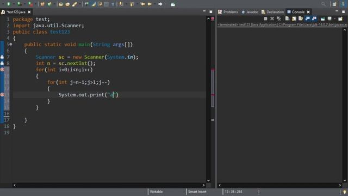The image size is (348, 196).
Task: Toggle Show Console When Standard Out Changes
Action: coord(307,19)
